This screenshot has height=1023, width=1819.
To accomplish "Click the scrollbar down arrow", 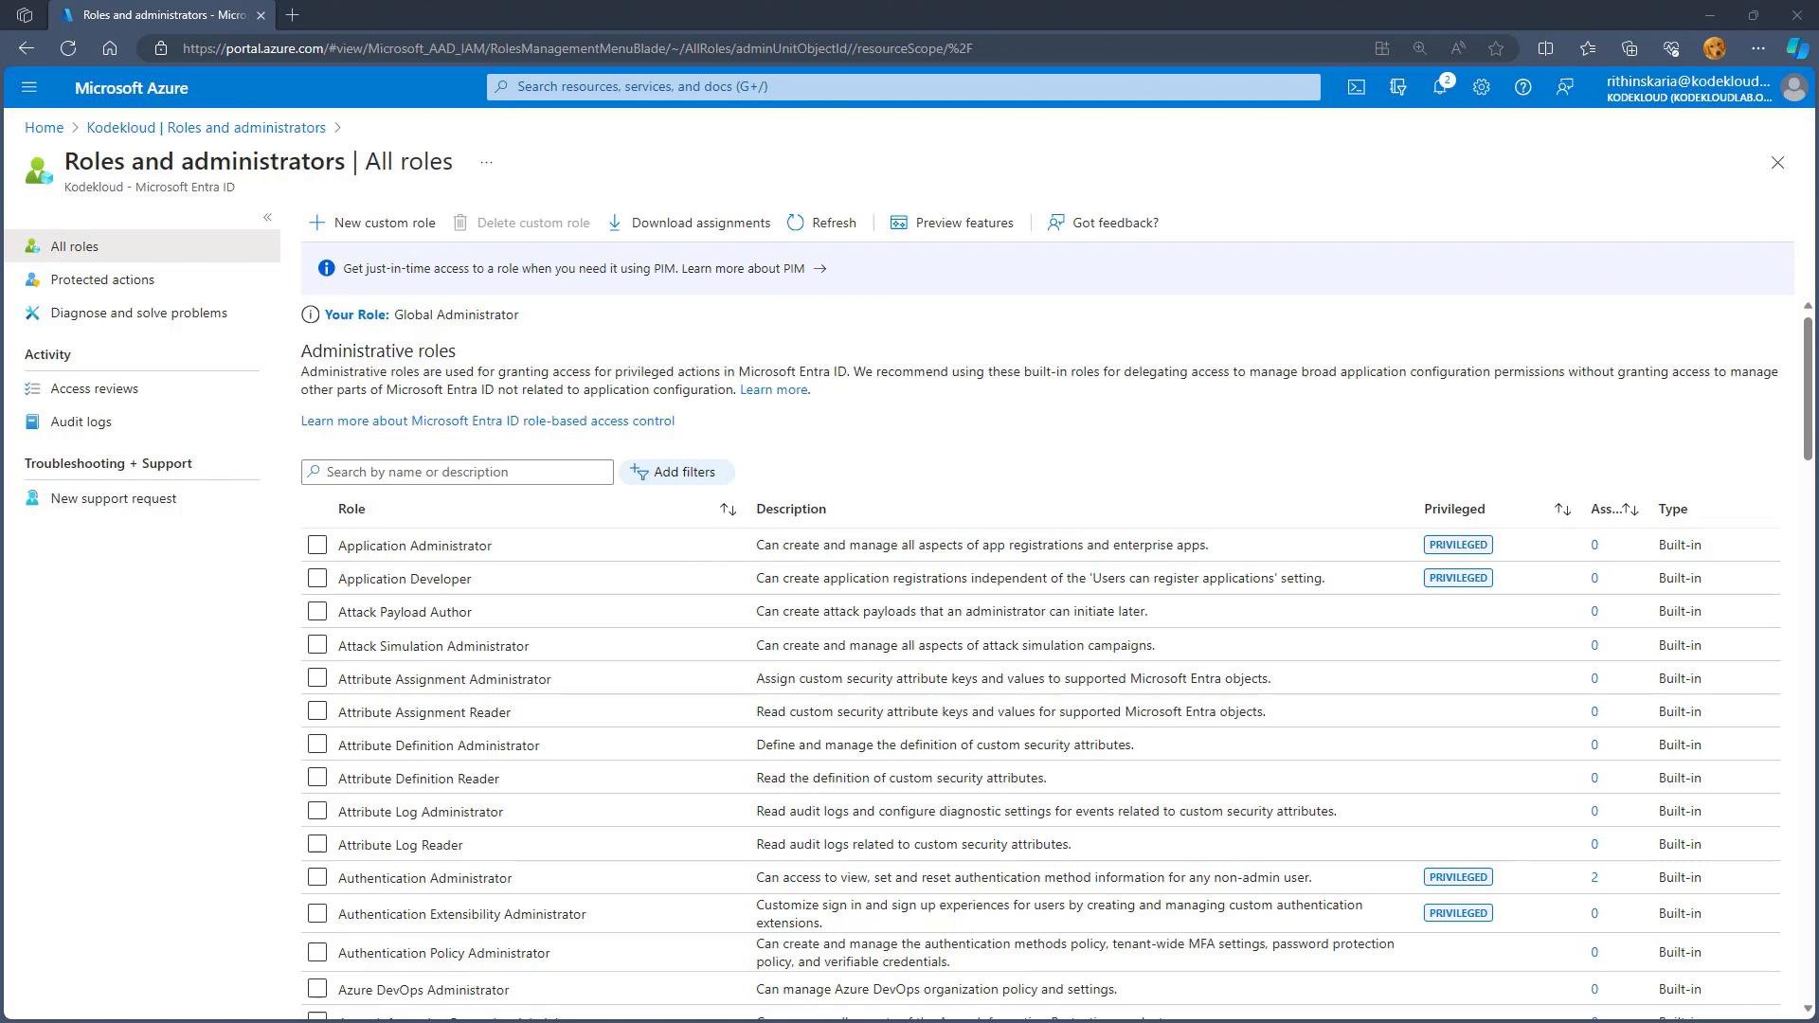I will [x=1808, y=1009].
